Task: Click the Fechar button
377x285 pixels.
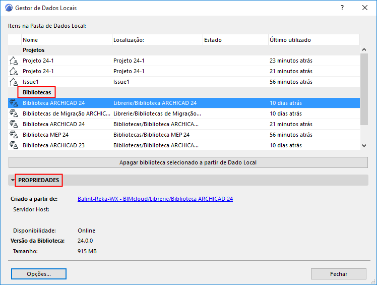Action: tap(339, 274)
